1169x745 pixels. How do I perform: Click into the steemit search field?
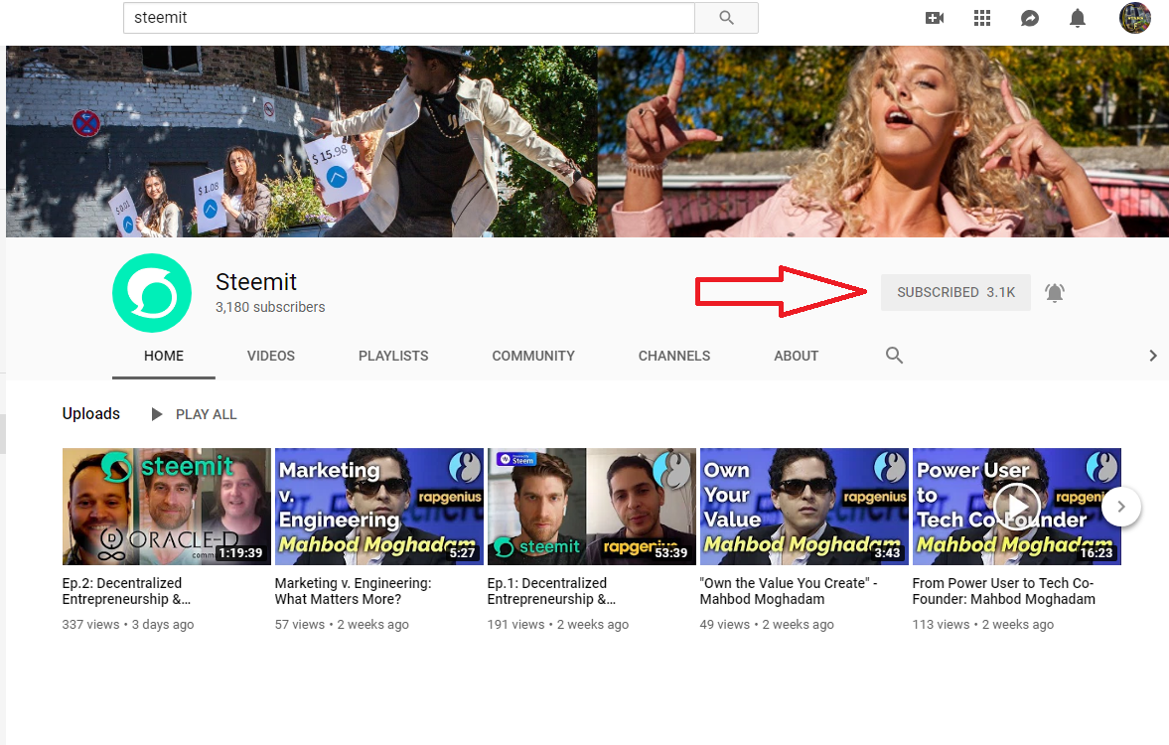point(408,18)
